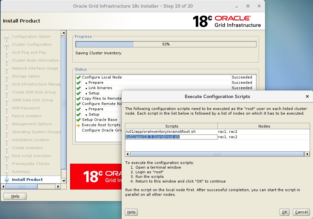
Task: Click the right arrow of the scripts table scrollbar
Action: (x=308, y=154)
